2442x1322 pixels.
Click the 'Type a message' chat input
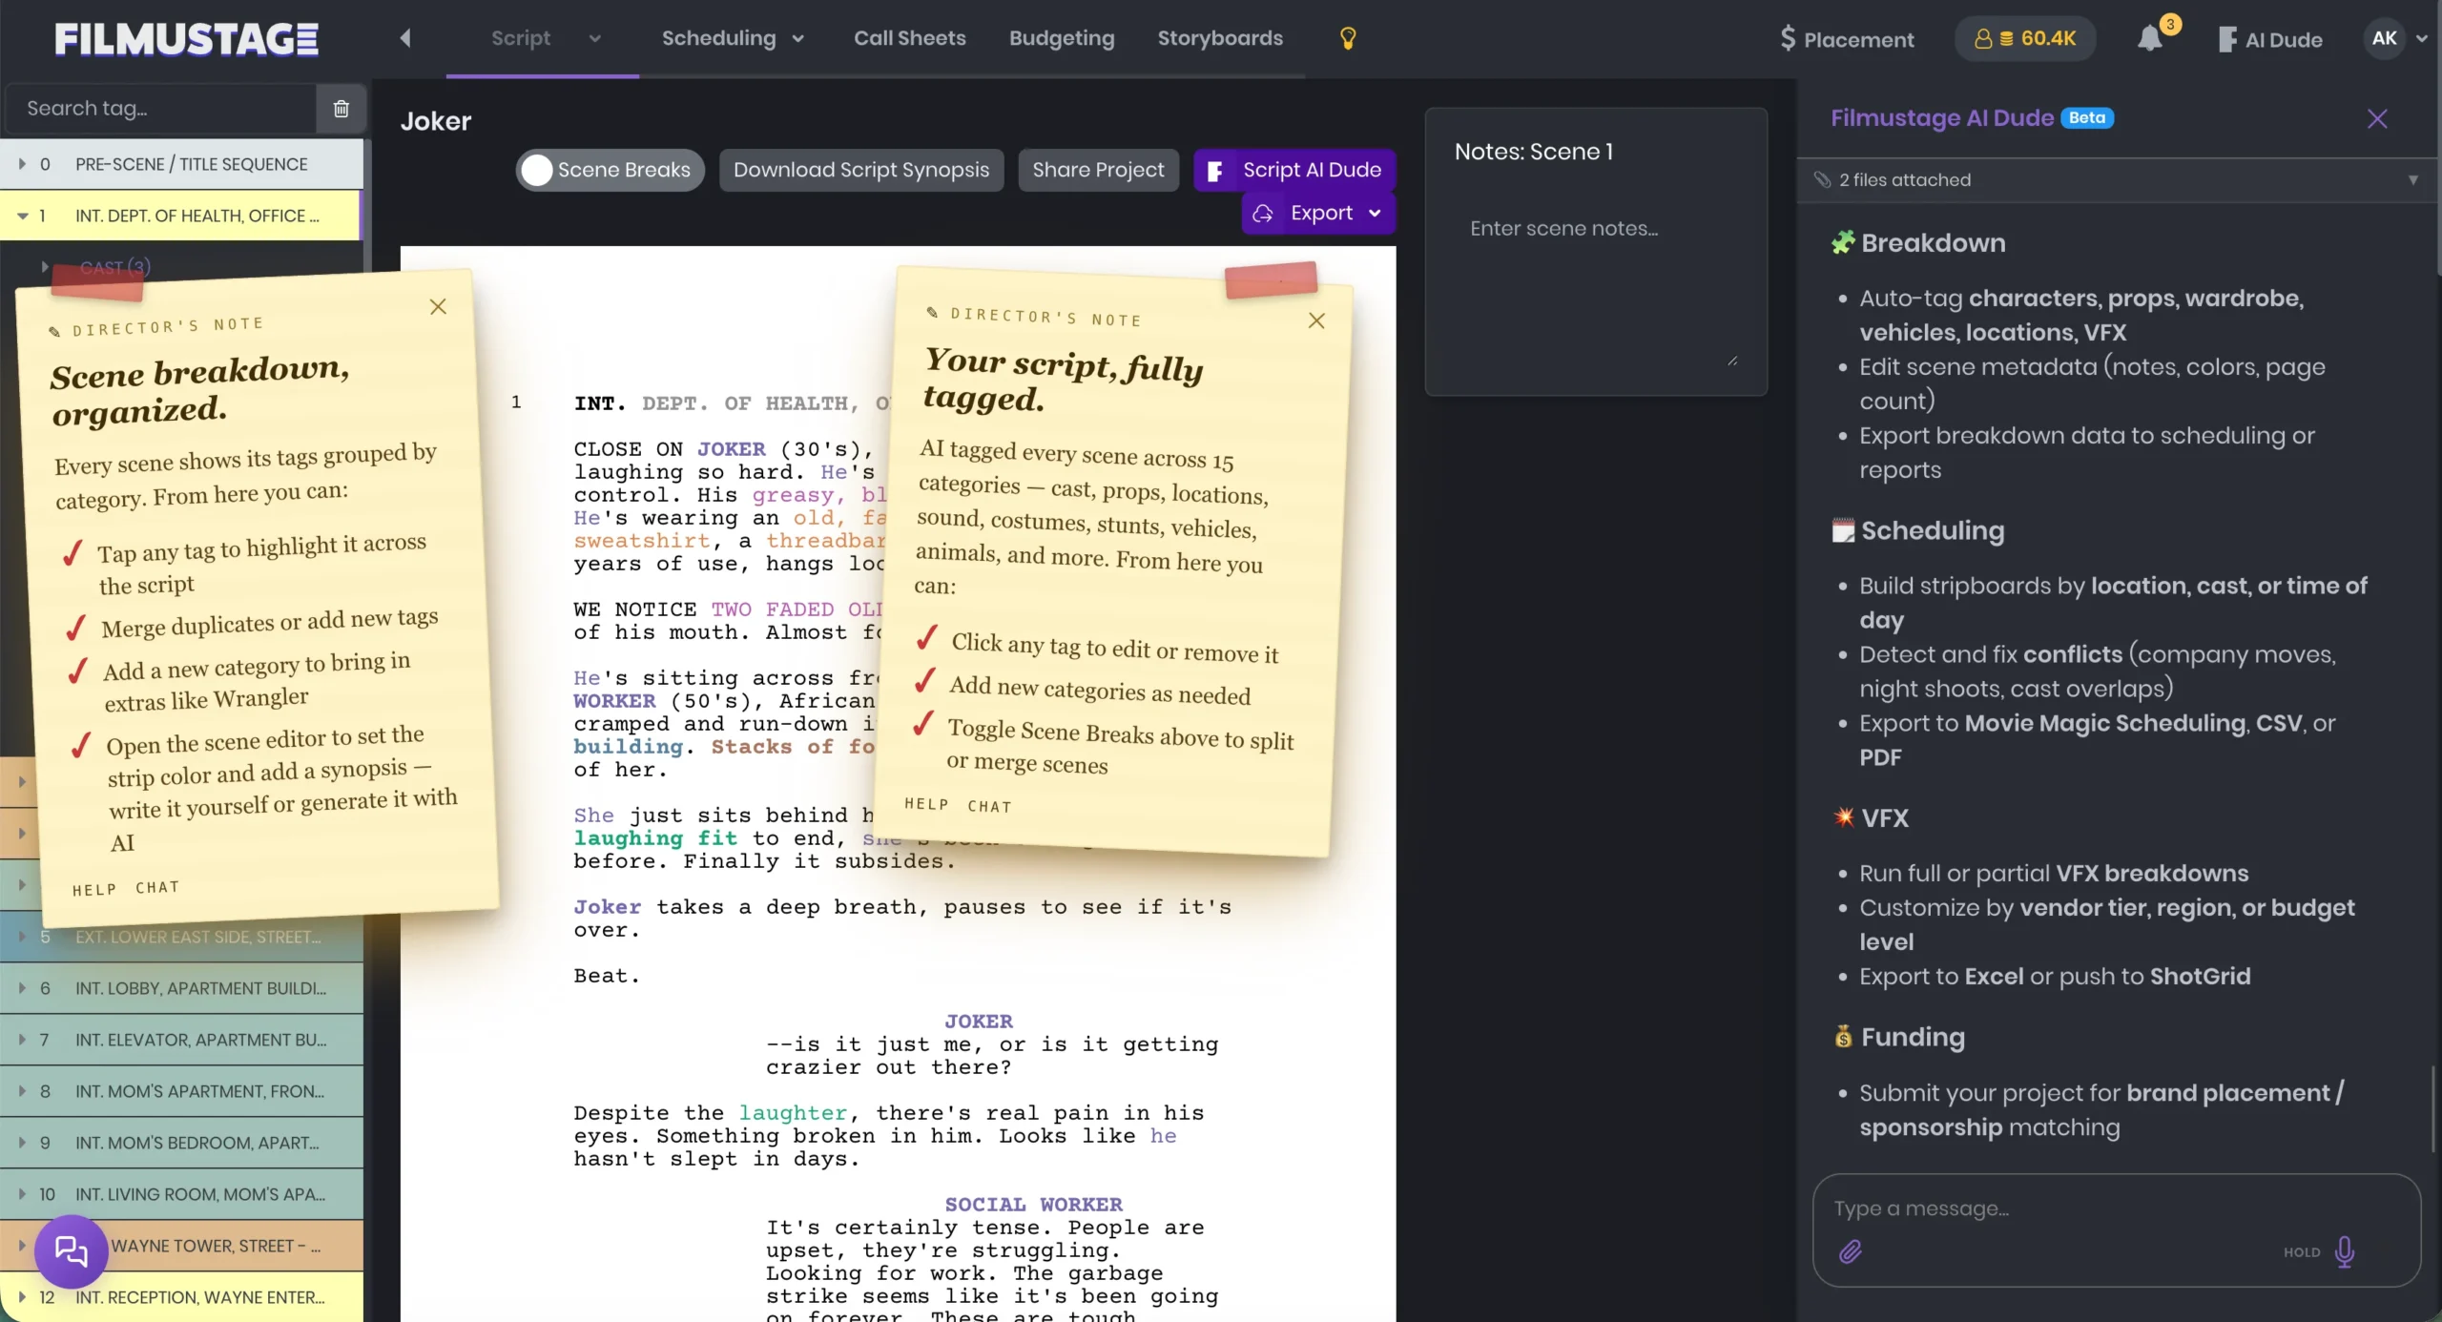[x=2116, y=1208]
